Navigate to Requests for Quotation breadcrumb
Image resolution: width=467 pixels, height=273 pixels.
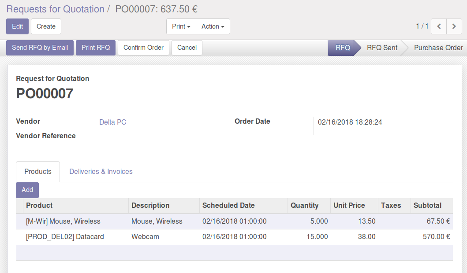(55, 9)
